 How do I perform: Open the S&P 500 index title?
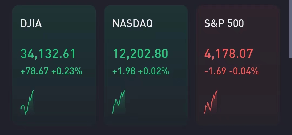(224, 24)
